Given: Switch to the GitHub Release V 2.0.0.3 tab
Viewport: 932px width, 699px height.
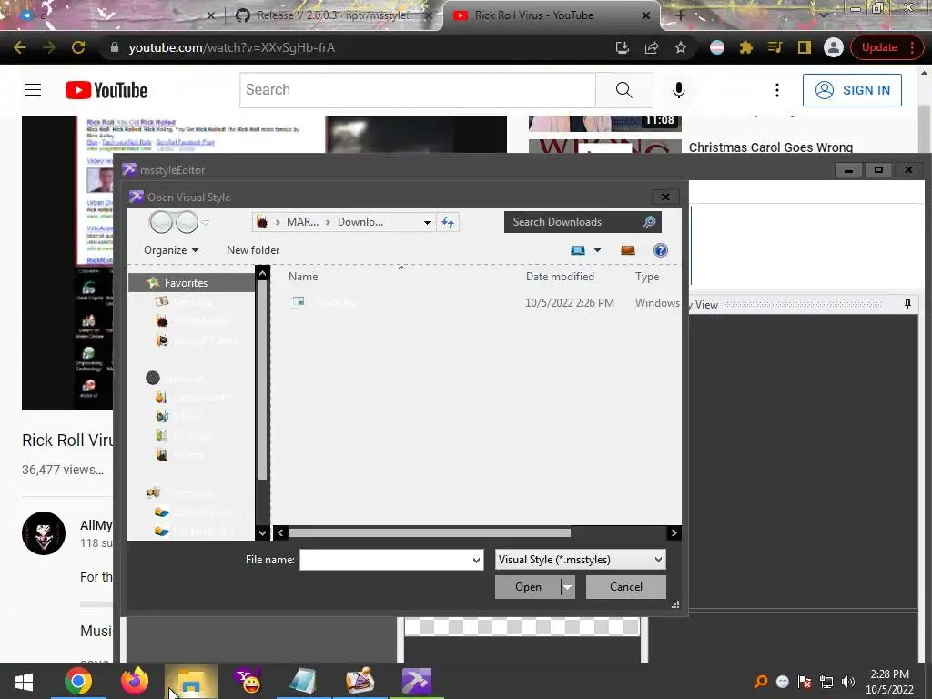Looking at the screenshot, I should tap(333, 15).
